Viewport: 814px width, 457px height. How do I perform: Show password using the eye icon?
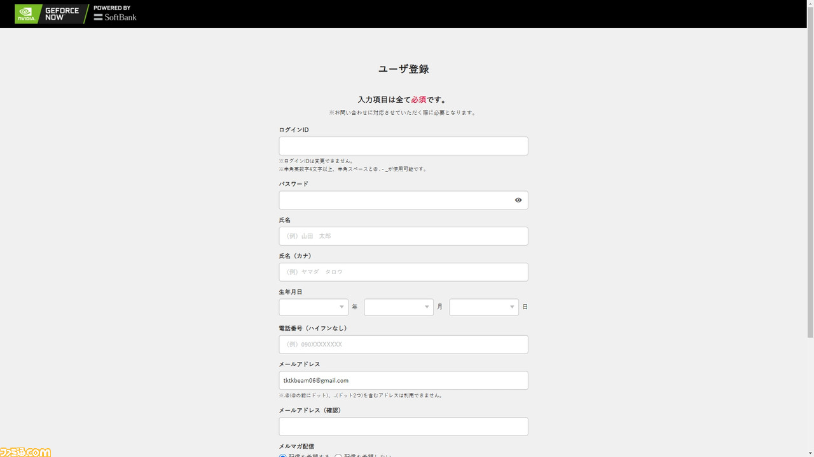pos(518,200)
